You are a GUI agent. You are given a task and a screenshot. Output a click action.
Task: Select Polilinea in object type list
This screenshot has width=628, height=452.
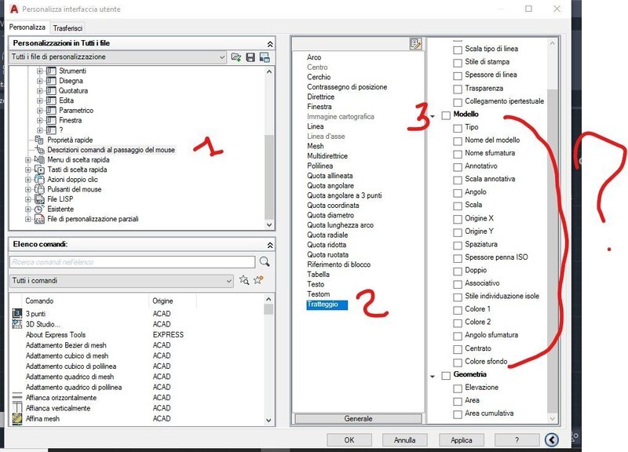[x=319, y=166]
